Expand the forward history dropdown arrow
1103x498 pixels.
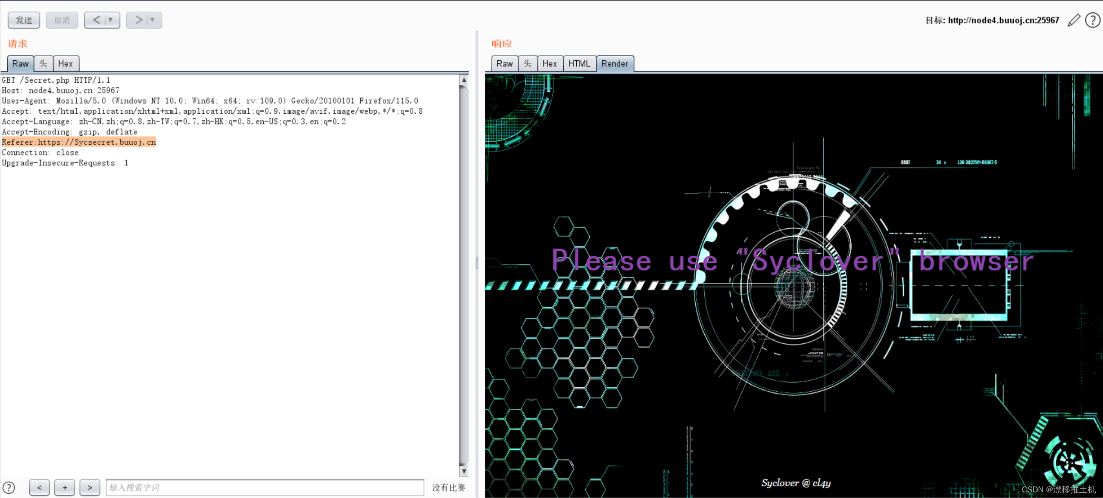(153, 20)
